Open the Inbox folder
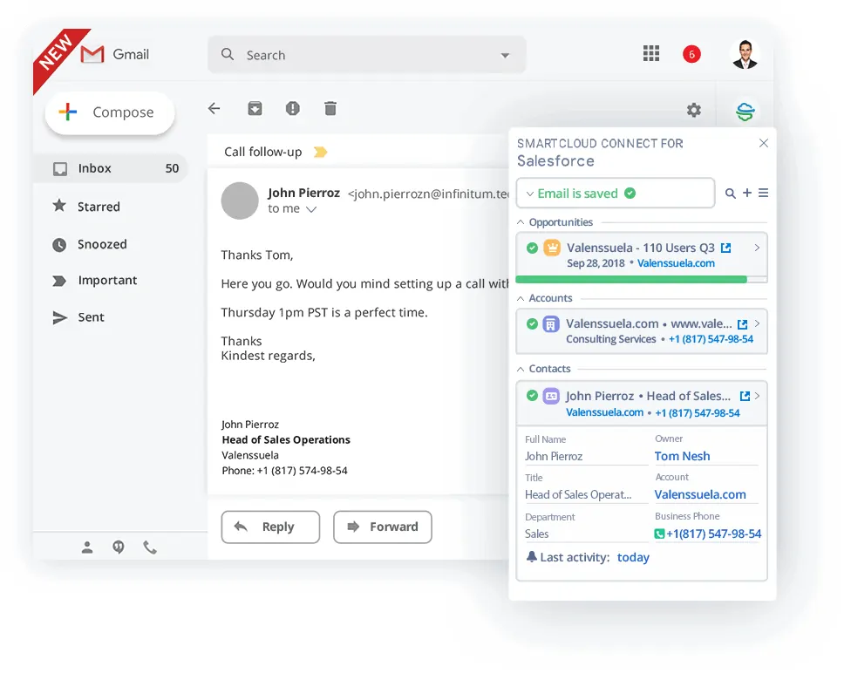Image resolution: width=851 pixels, height=680 pixels. click(111, 168)
